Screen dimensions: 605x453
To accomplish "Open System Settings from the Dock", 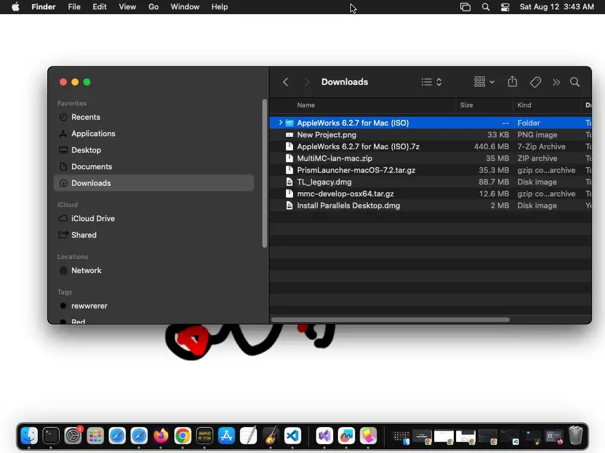I will pyautogui.click(x=73, y=436).
